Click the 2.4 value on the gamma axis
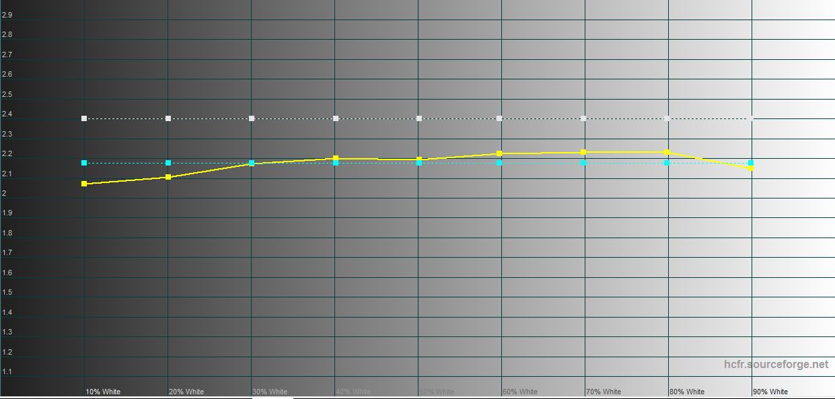The image size is (835, 399). (x=7, y=114)
